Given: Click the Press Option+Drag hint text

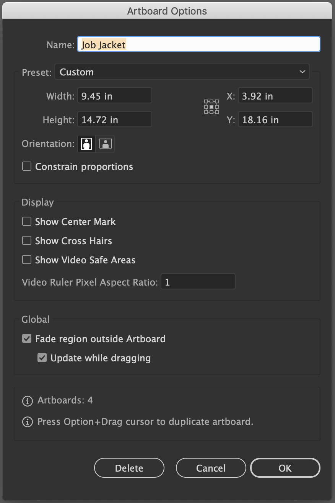Looking at the screenshot, I should (x=145, y=422).
